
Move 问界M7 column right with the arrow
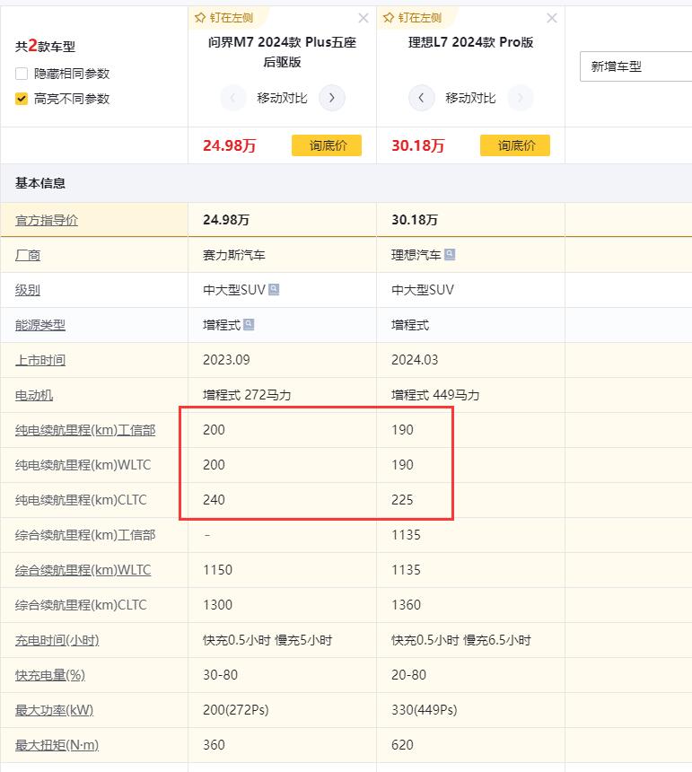[332, 98]
